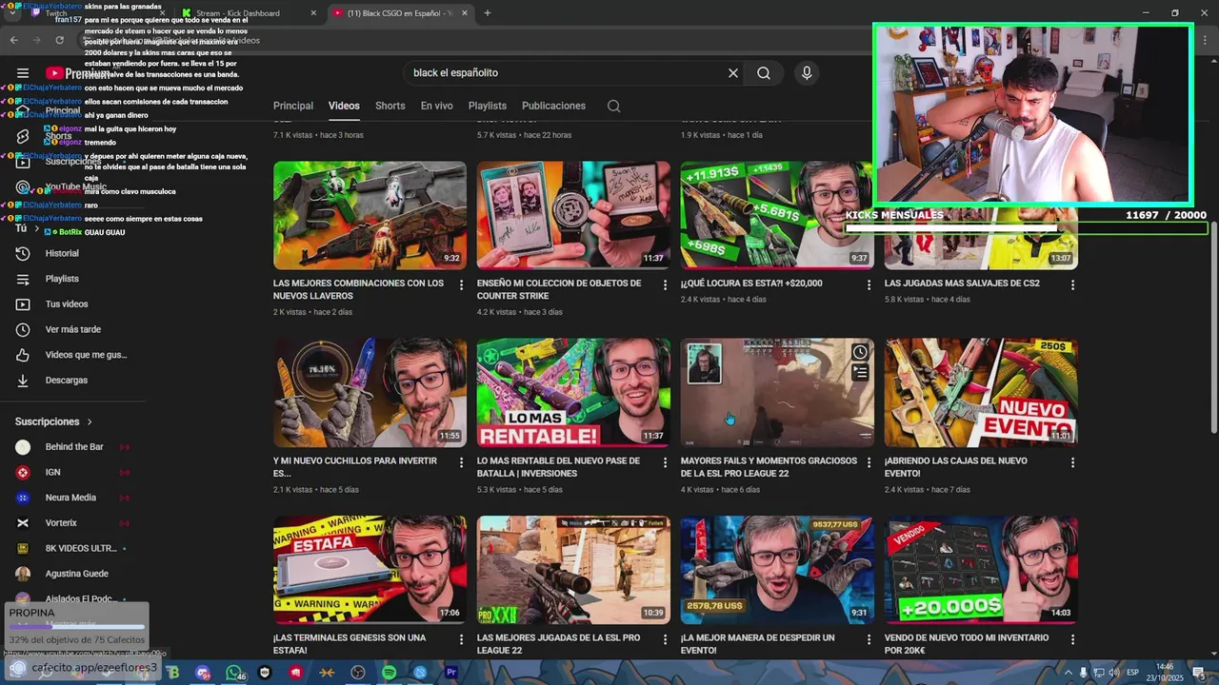The image size is (1219, 685).
Task: Open more options for ENSEÑO MI COLECCION video
Action: click(x=666, y=284)
